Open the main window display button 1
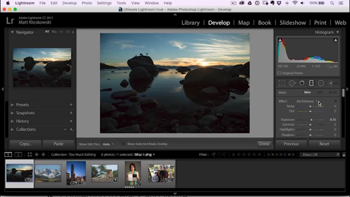The height and width of the screenshot is (197, 350). pyautogui.click(x=8, y=154)
